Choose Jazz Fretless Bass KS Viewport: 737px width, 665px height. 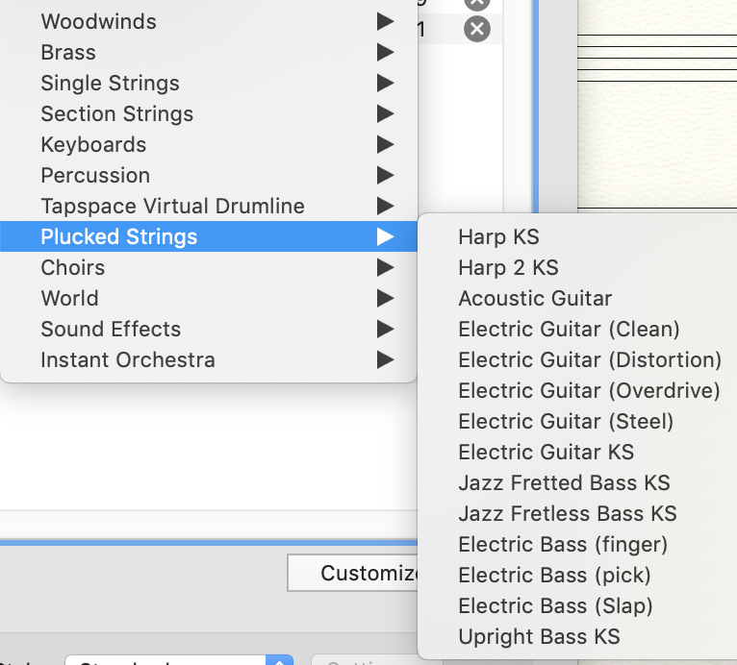point(568,514)
